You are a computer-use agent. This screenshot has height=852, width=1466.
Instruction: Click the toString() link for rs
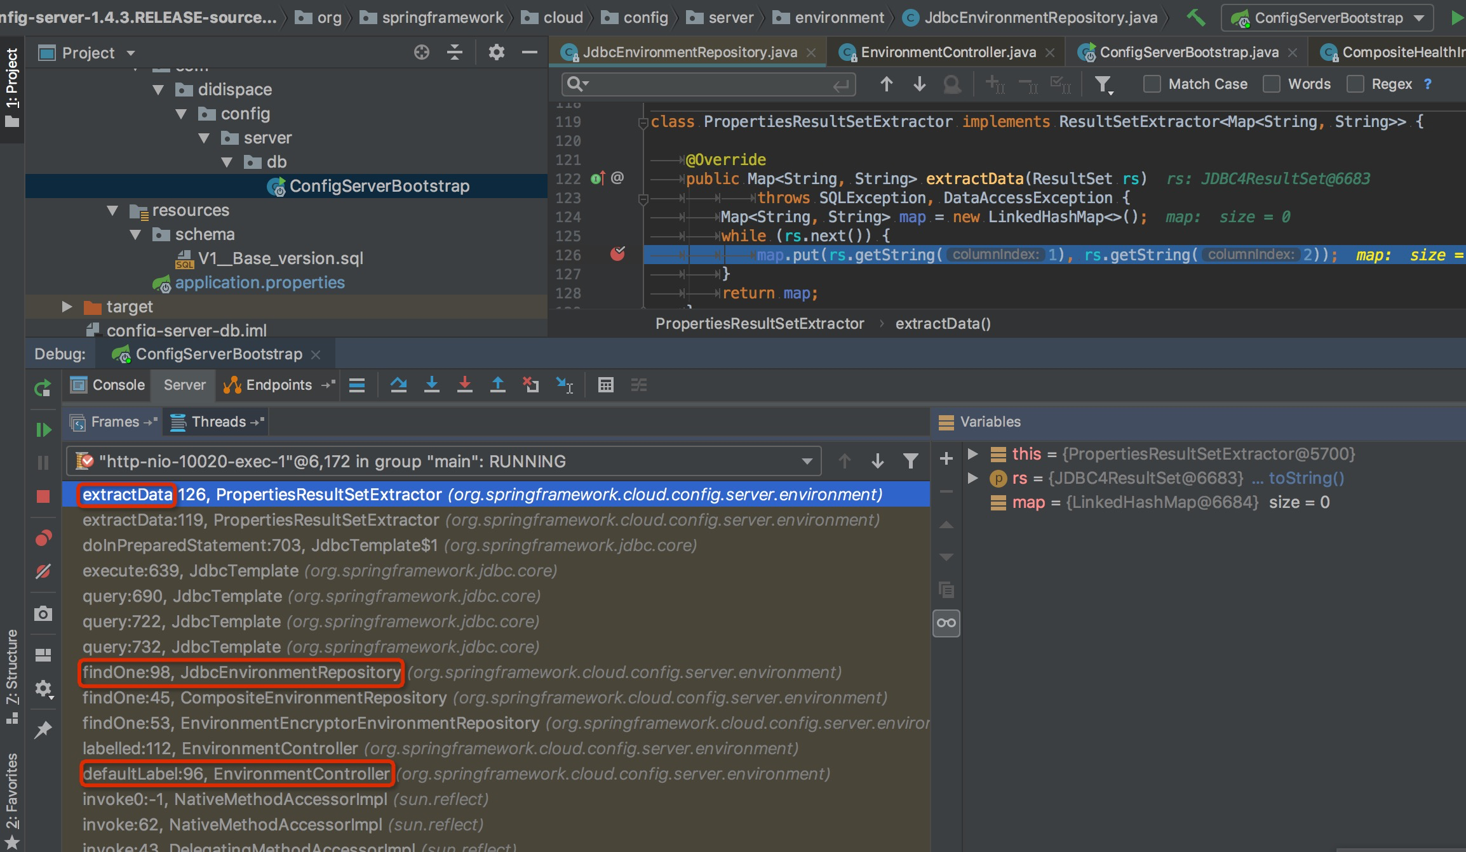tap(1306, 478)
